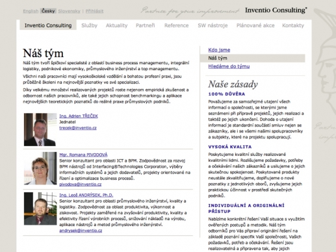Open the Kontakty tab
The height and width of the screenshot is (252, 336).
pyautogui.click(x=293, y=25)
